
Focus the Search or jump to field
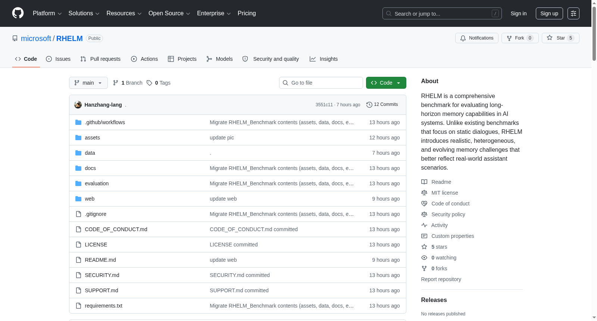(x=442, y=13)
